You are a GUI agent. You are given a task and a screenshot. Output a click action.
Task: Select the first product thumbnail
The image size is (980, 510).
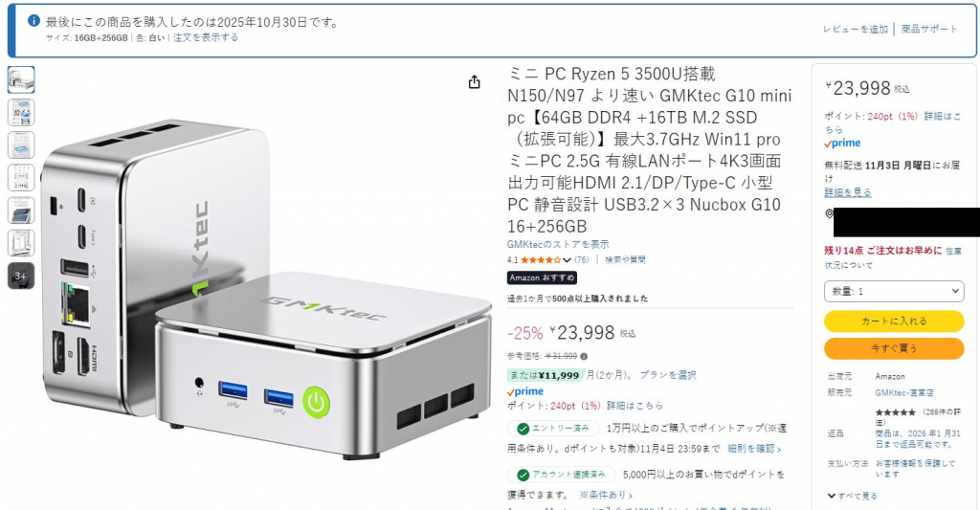click(21, 79)
